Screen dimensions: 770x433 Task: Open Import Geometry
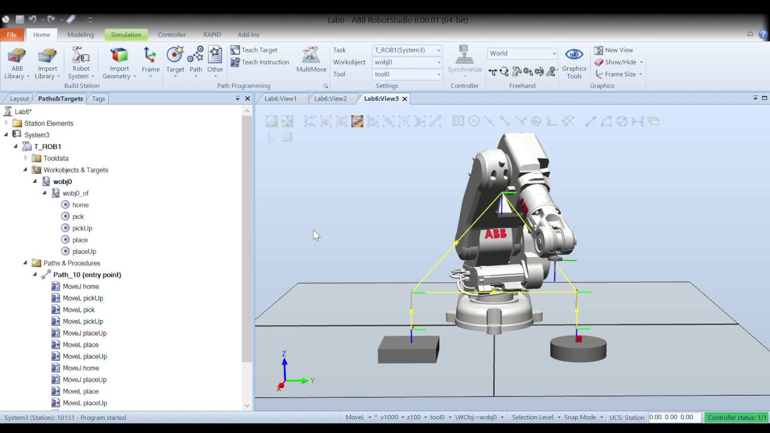[119, 63]
